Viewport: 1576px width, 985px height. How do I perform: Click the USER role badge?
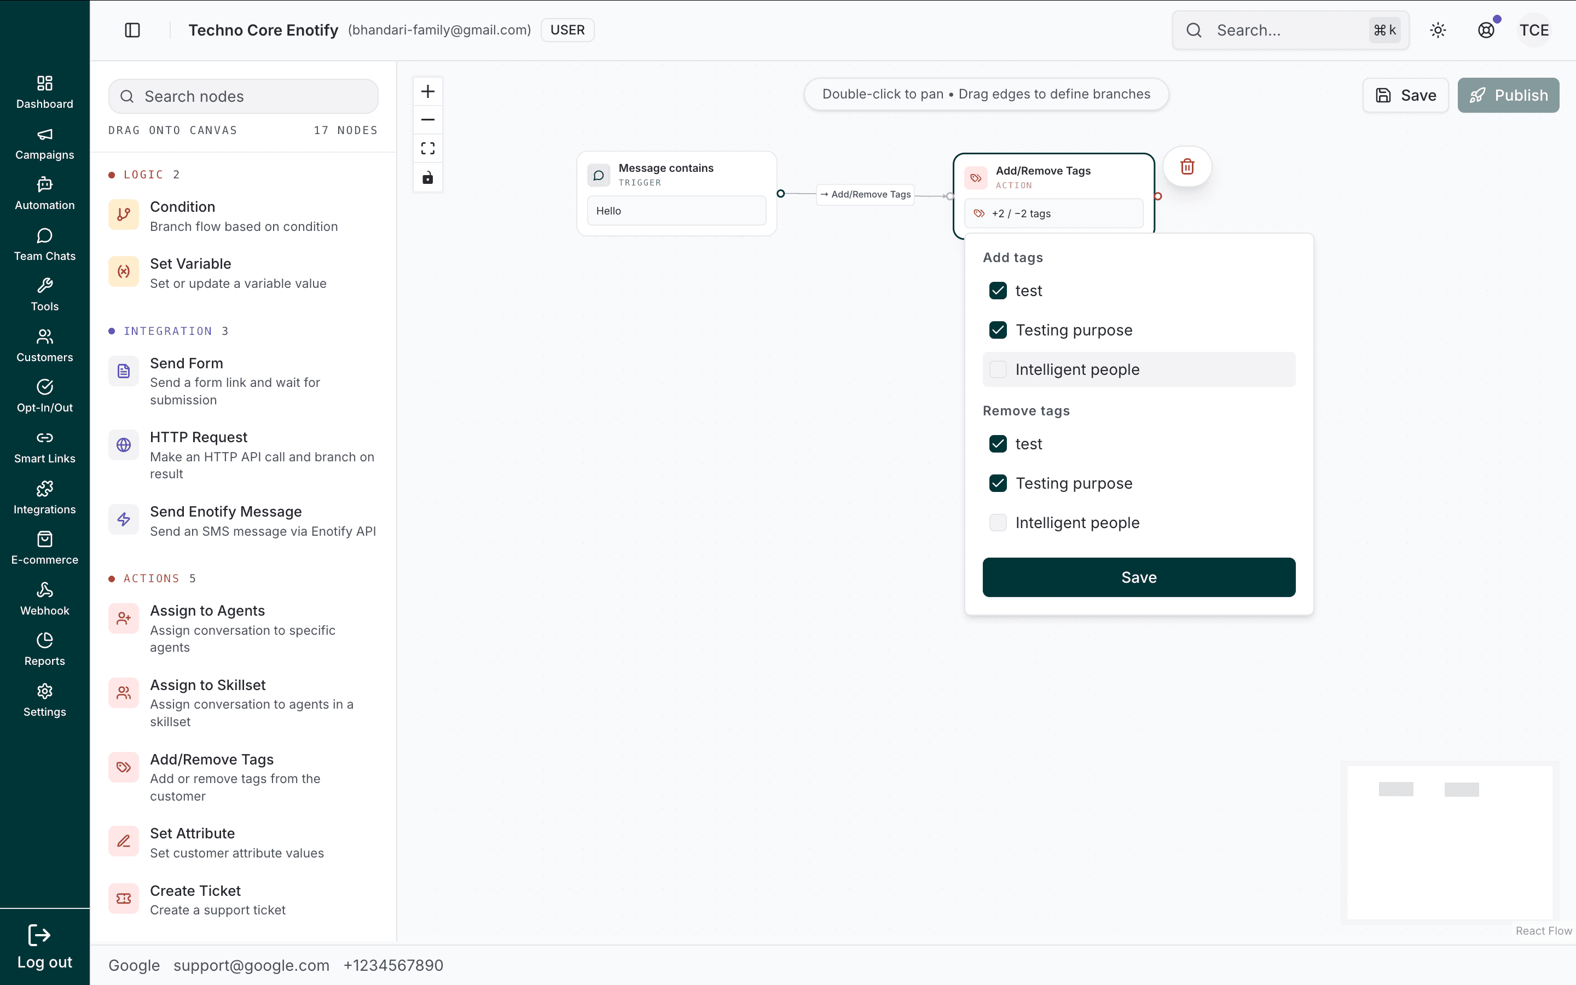[x=567, y=30]
